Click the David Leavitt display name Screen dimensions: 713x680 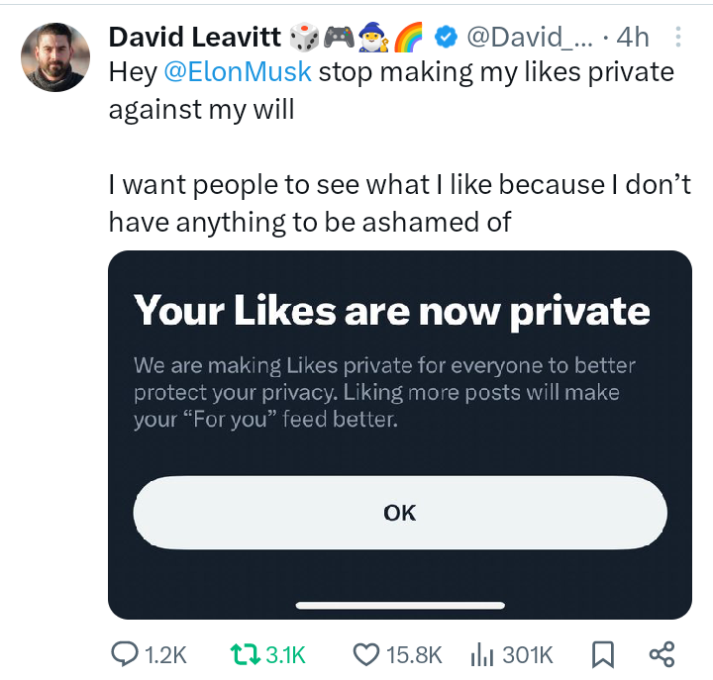(x=195, y=38)
